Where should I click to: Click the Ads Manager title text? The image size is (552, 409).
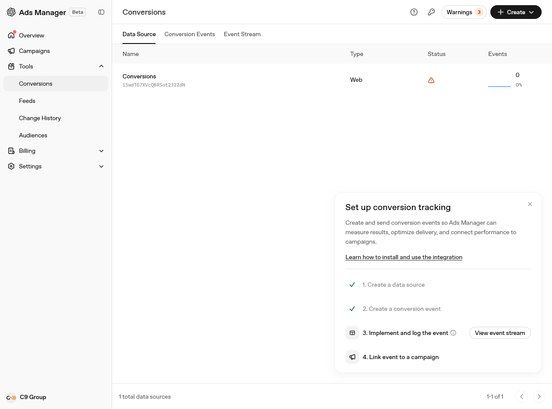(x=43, y=12)
